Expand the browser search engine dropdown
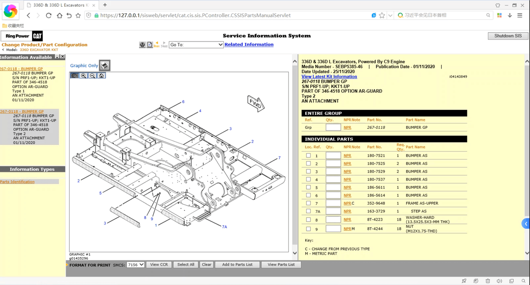This screenshot has height=285, width=530. click(x=400, y=15)
